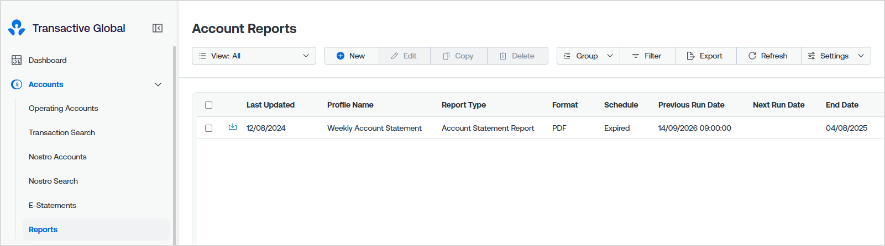Click Next Run Date column header

click(x=778, y=105)
